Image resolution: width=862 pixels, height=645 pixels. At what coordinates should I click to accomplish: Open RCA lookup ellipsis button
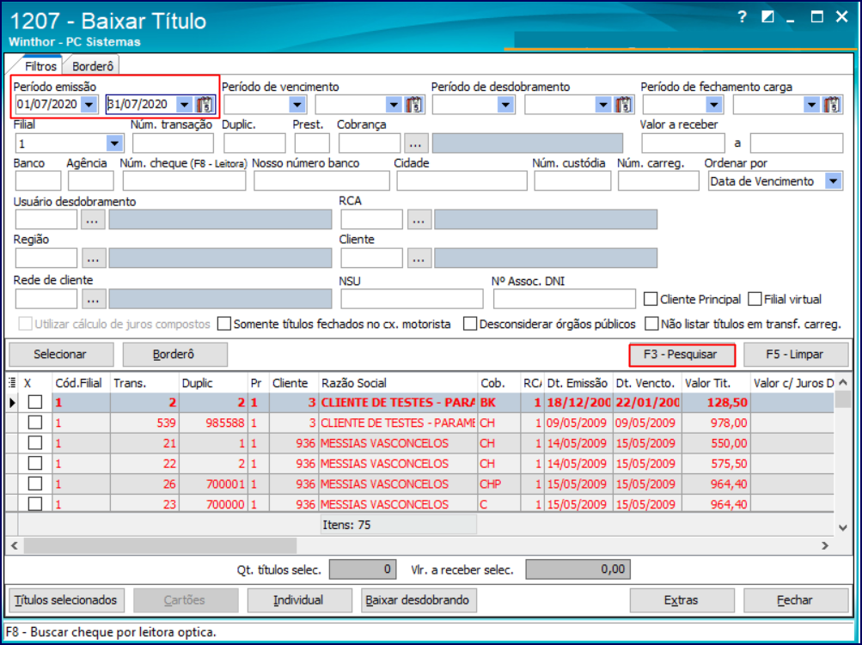(419, 219)
